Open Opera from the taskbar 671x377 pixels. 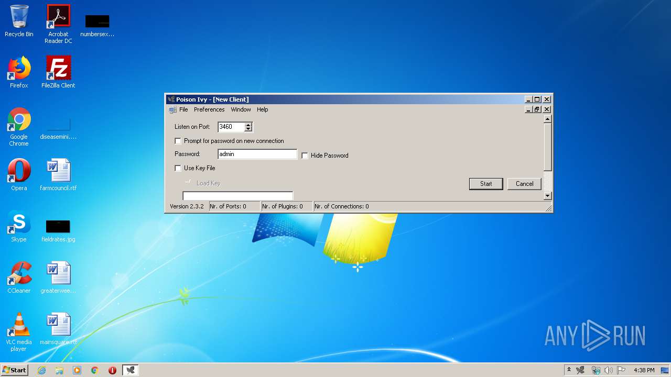[x=112, y=370]
